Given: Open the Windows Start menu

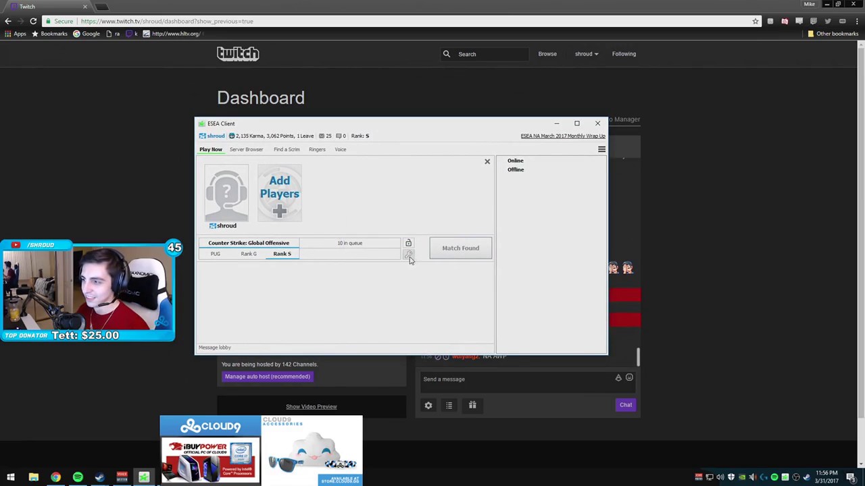Looking at the screenshot, I should pos(11,477).
